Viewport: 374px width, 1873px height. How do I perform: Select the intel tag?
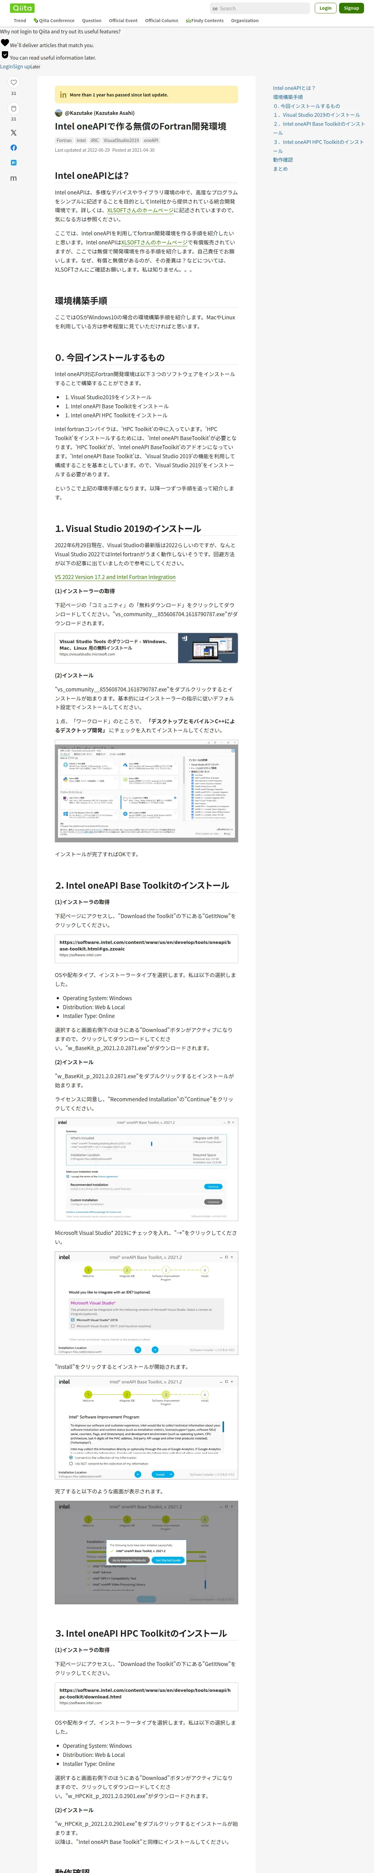click(81, 140)
